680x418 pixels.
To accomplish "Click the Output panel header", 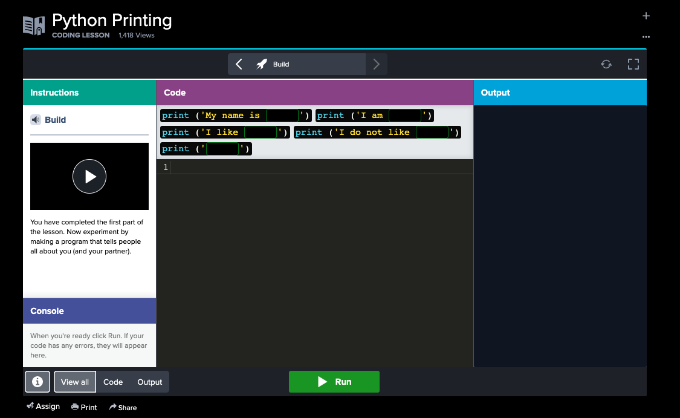I will tap(560, 93).
